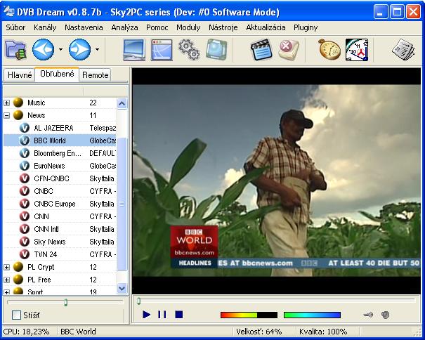Screen dimensions: 425x340
Task: Pause the video playback
Action: pyautogui.click(x=162, y=315)
